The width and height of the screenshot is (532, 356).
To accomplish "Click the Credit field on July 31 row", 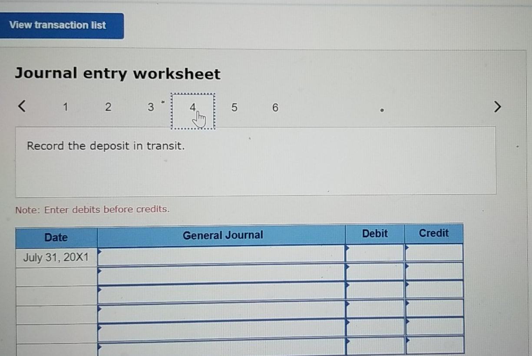I will [x=434, y=253].
